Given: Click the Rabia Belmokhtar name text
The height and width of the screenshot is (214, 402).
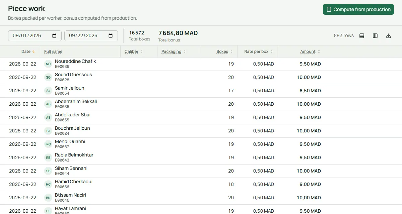Looking at the screenshot, I should (x=74, y=155).
